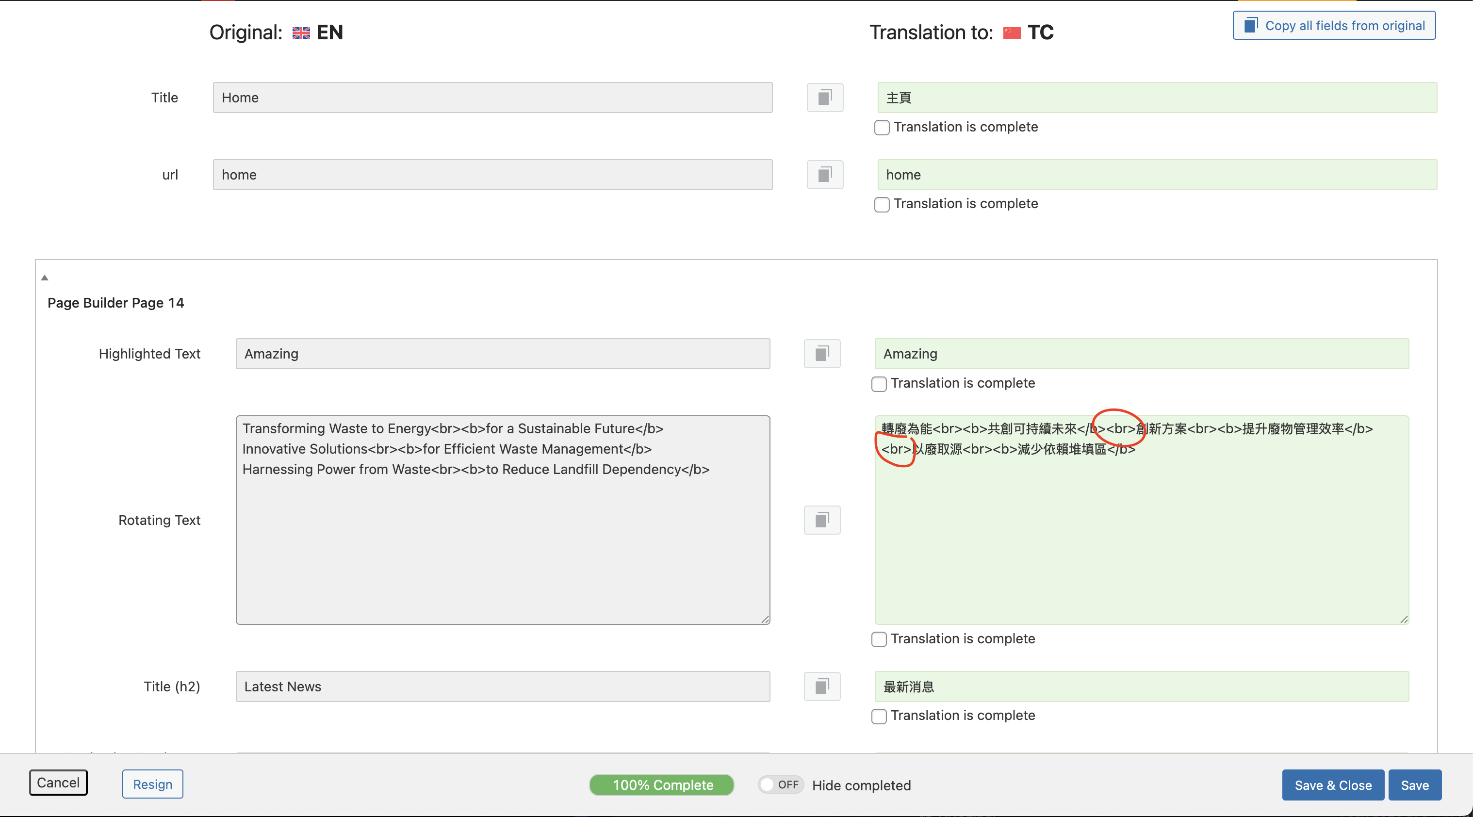Mark Title (h2) translation as complete
The width and height of the screenshot is (1473, 817).
tap(879, 716)
